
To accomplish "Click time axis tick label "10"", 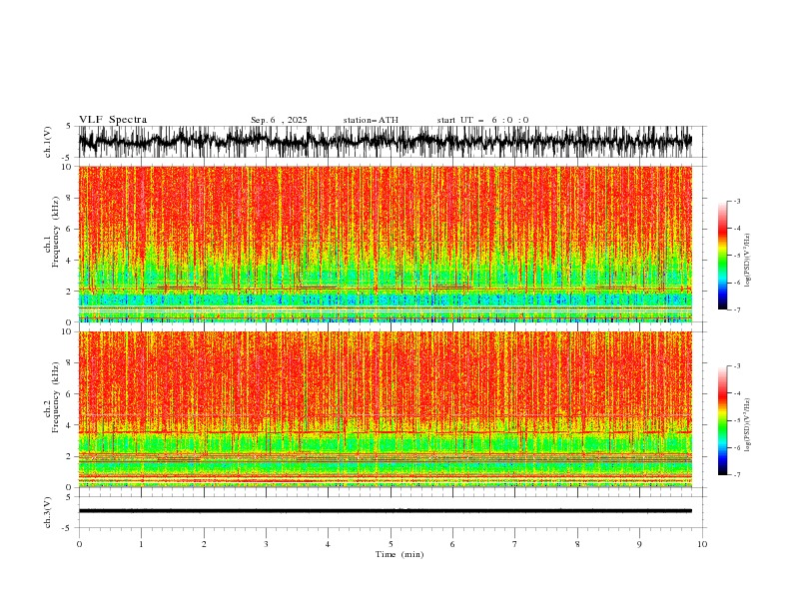I will [x=702, y=544].
